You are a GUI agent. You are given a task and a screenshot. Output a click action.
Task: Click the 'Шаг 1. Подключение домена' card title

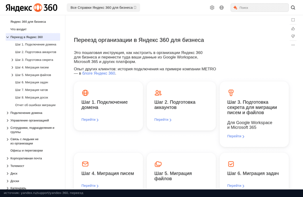coord(104,105)
